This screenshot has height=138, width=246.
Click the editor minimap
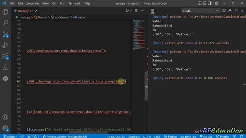click(138, 34)
